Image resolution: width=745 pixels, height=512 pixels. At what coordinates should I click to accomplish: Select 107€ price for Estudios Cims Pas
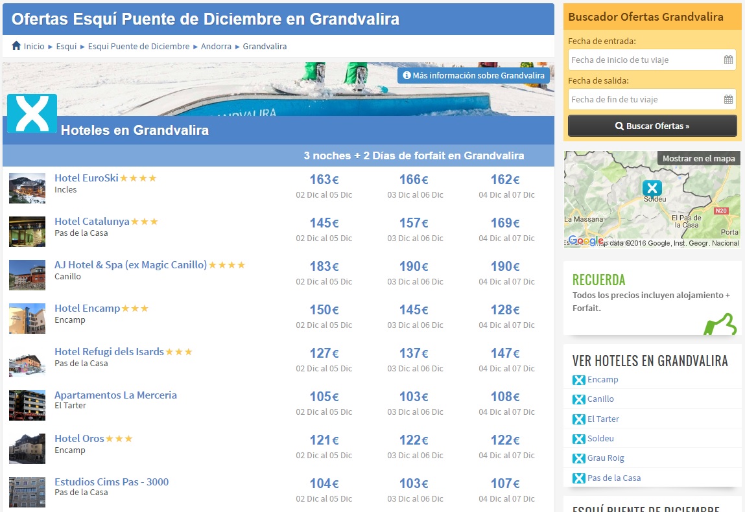pyautogui.click(x=505, y=483)
